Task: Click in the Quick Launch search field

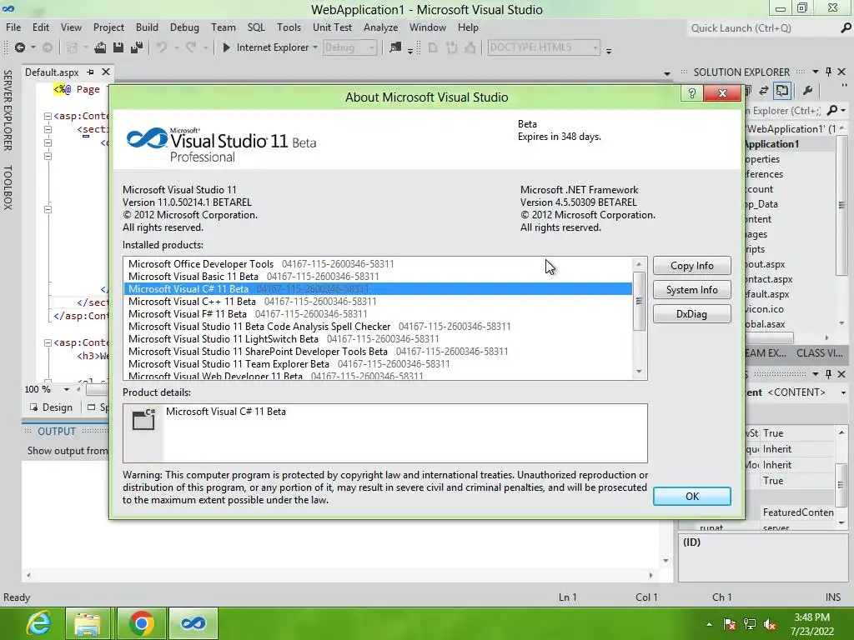Action: coord(762,27)
